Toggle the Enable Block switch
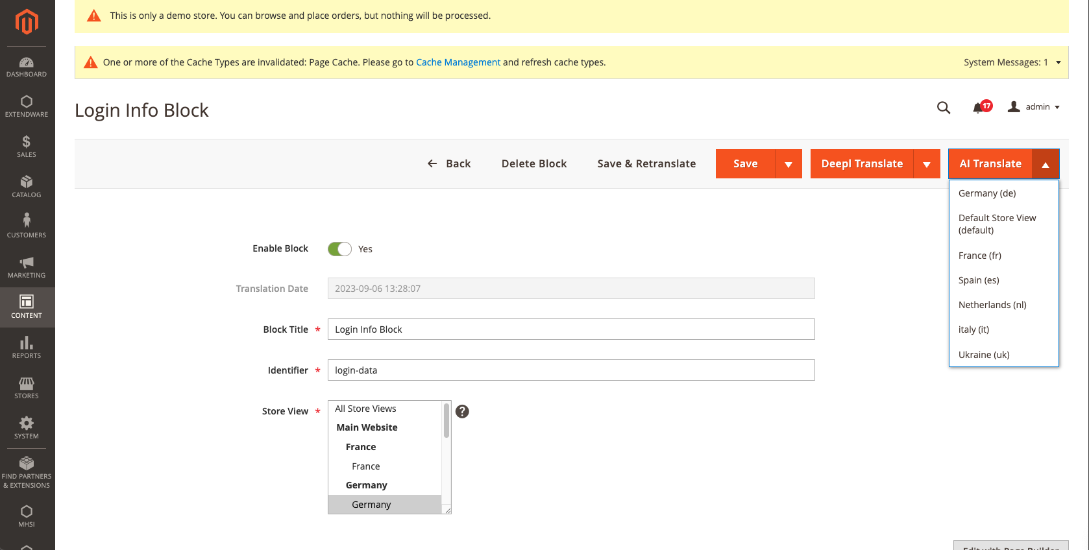This screenshot has width=1089, height=550. pos(339,249)
